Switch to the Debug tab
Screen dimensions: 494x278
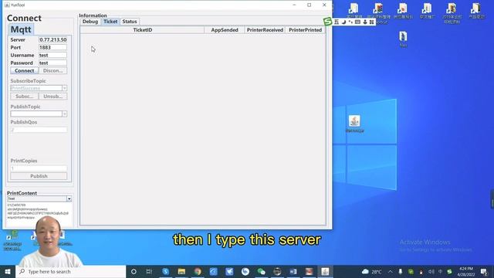click(x=90, y=22)
